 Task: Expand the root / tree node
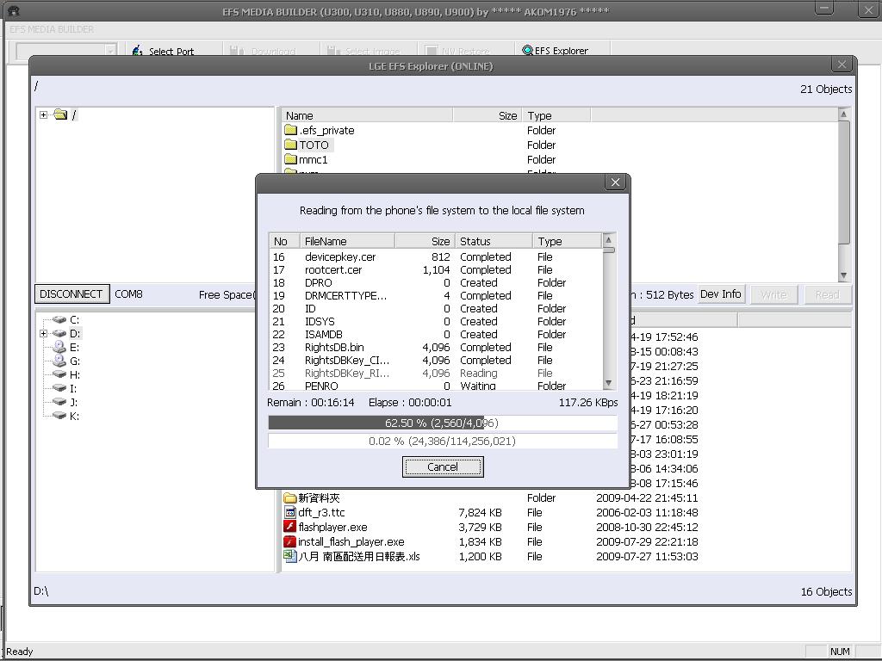(x=43, y=114)
